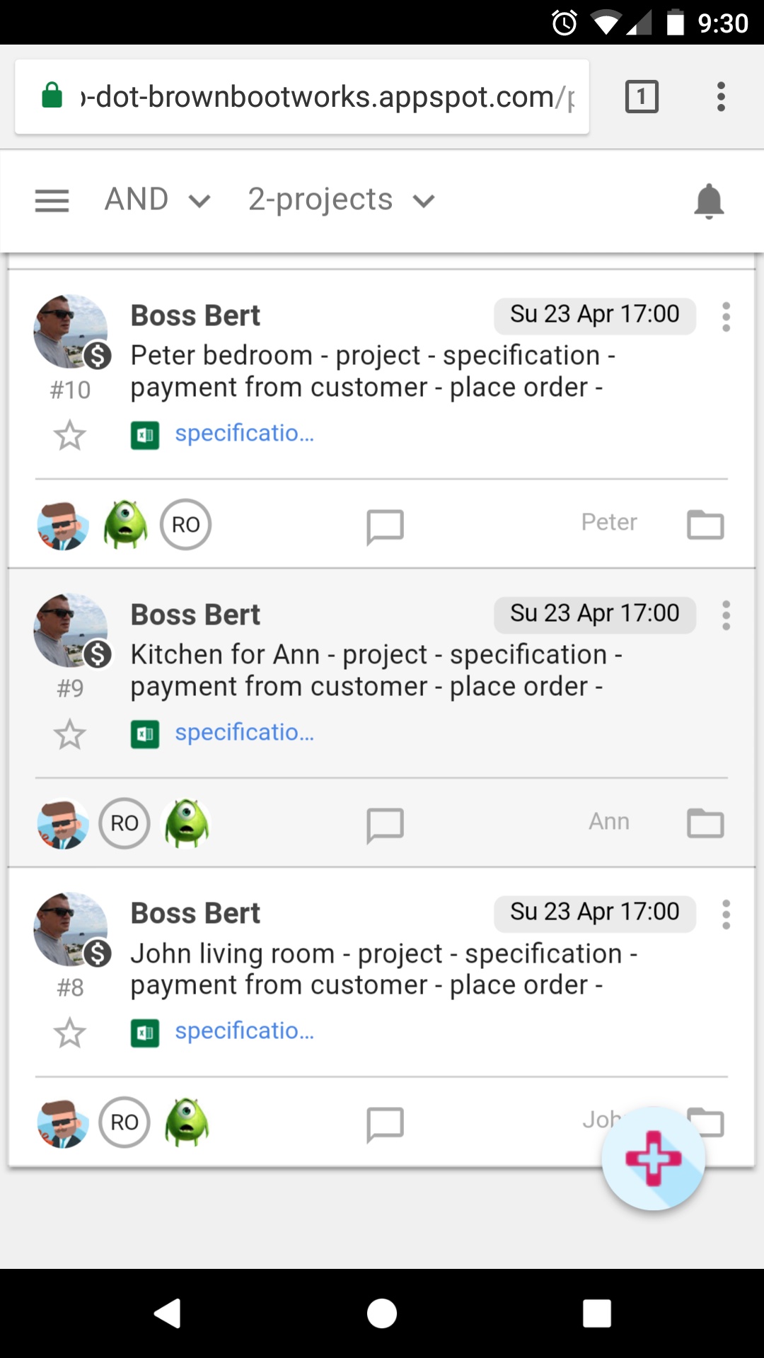764x1358 pixels.
Task: Open the hamburger navigation menu
Action: pyautogui.click(x=52, y=201)
